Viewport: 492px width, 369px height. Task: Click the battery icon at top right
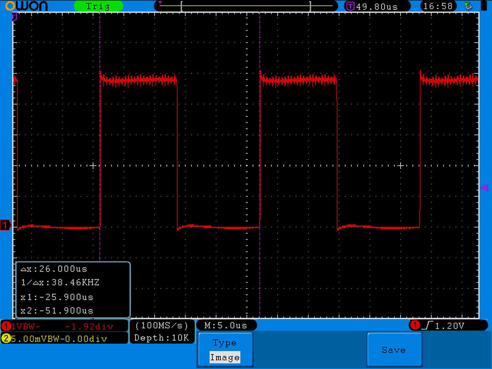click(x=483, y=6)
